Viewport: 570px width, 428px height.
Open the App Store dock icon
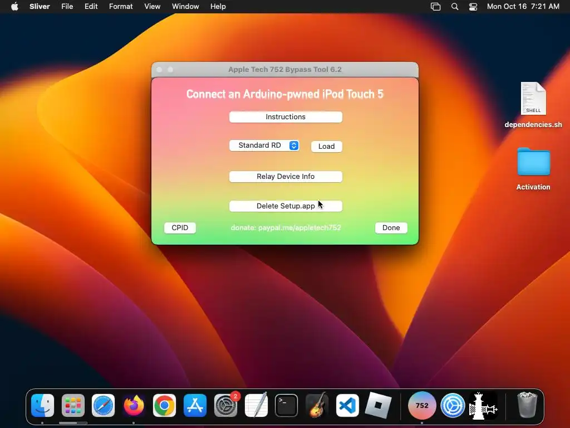point(195,405)
